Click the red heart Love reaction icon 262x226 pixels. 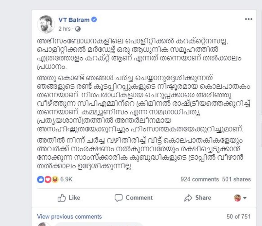(47, 179)
